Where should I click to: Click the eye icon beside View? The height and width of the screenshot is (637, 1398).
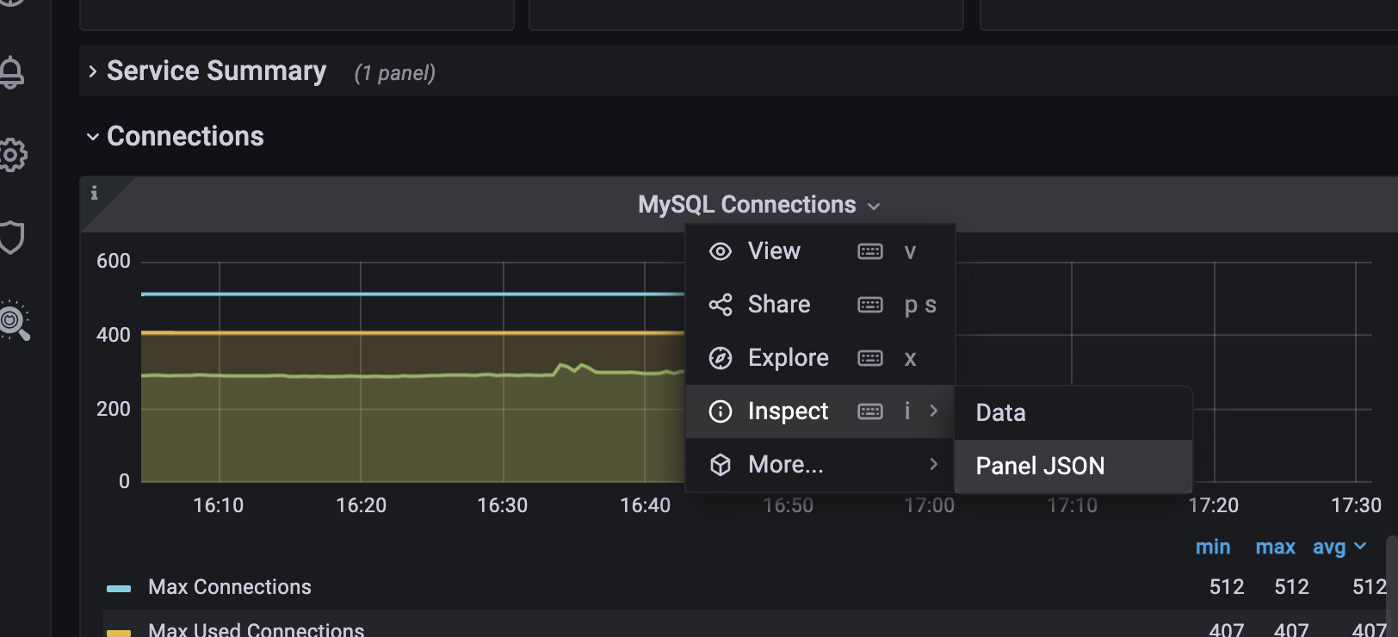tap(721, 251)
